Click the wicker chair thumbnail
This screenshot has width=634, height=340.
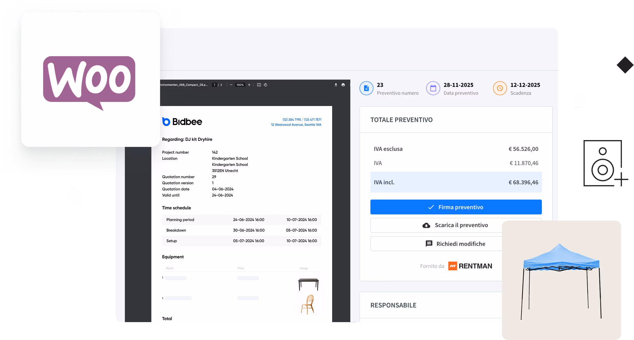308,304
